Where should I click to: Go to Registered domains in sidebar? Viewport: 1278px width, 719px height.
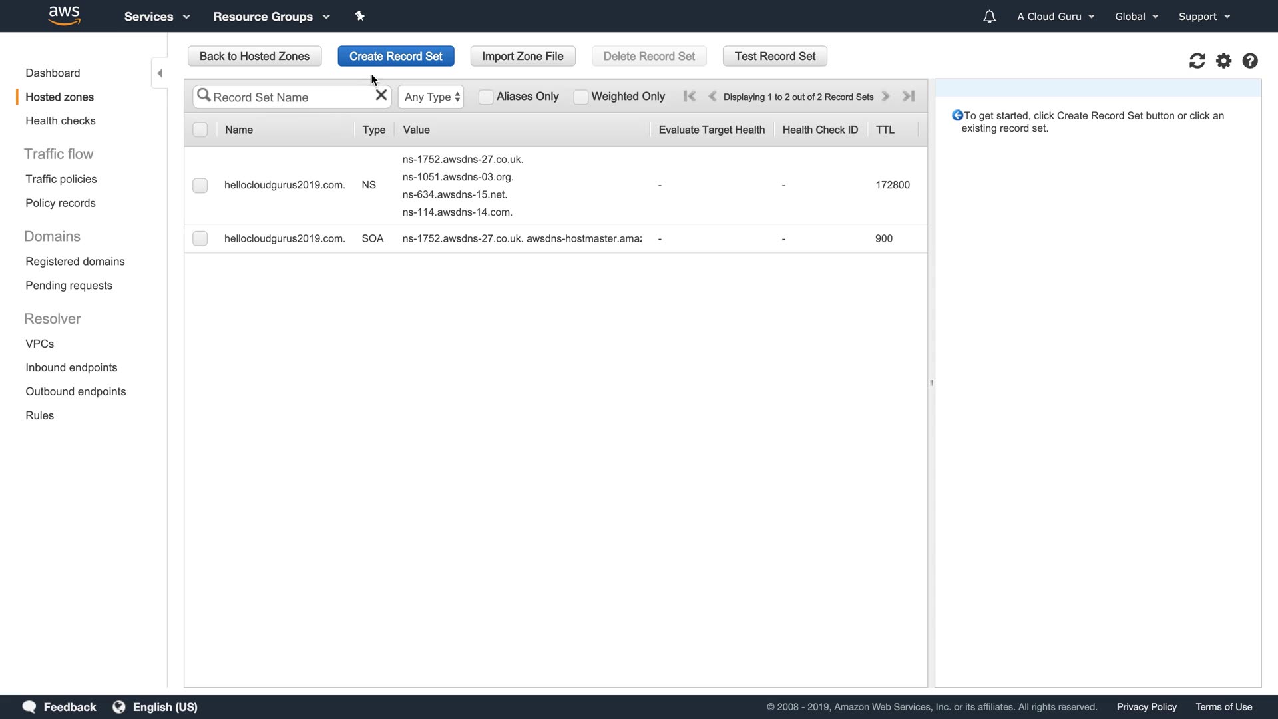click(x=75, y=261)
